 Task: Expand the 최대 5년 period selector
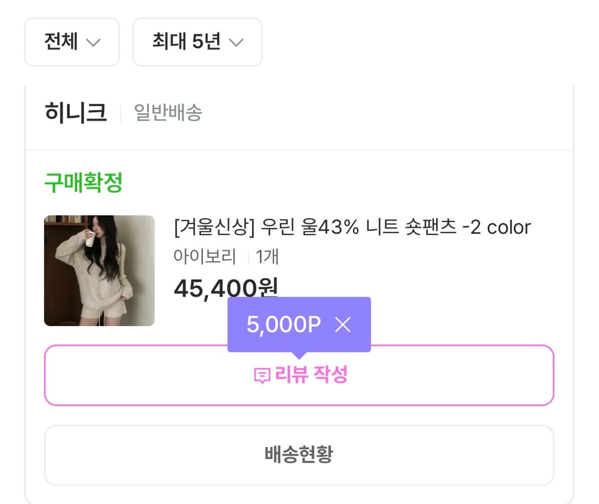[198, 42]
